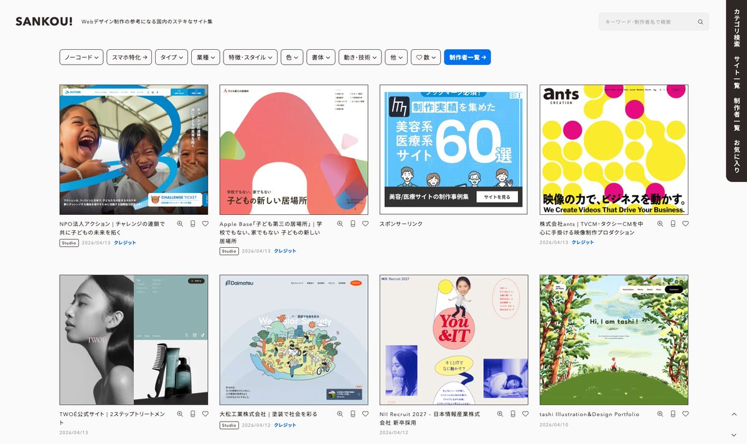The width and height of the screenshot is (747, 444).
Task: Open クレジット link under NPO法人アクション
Action: (x=125, y=243)
